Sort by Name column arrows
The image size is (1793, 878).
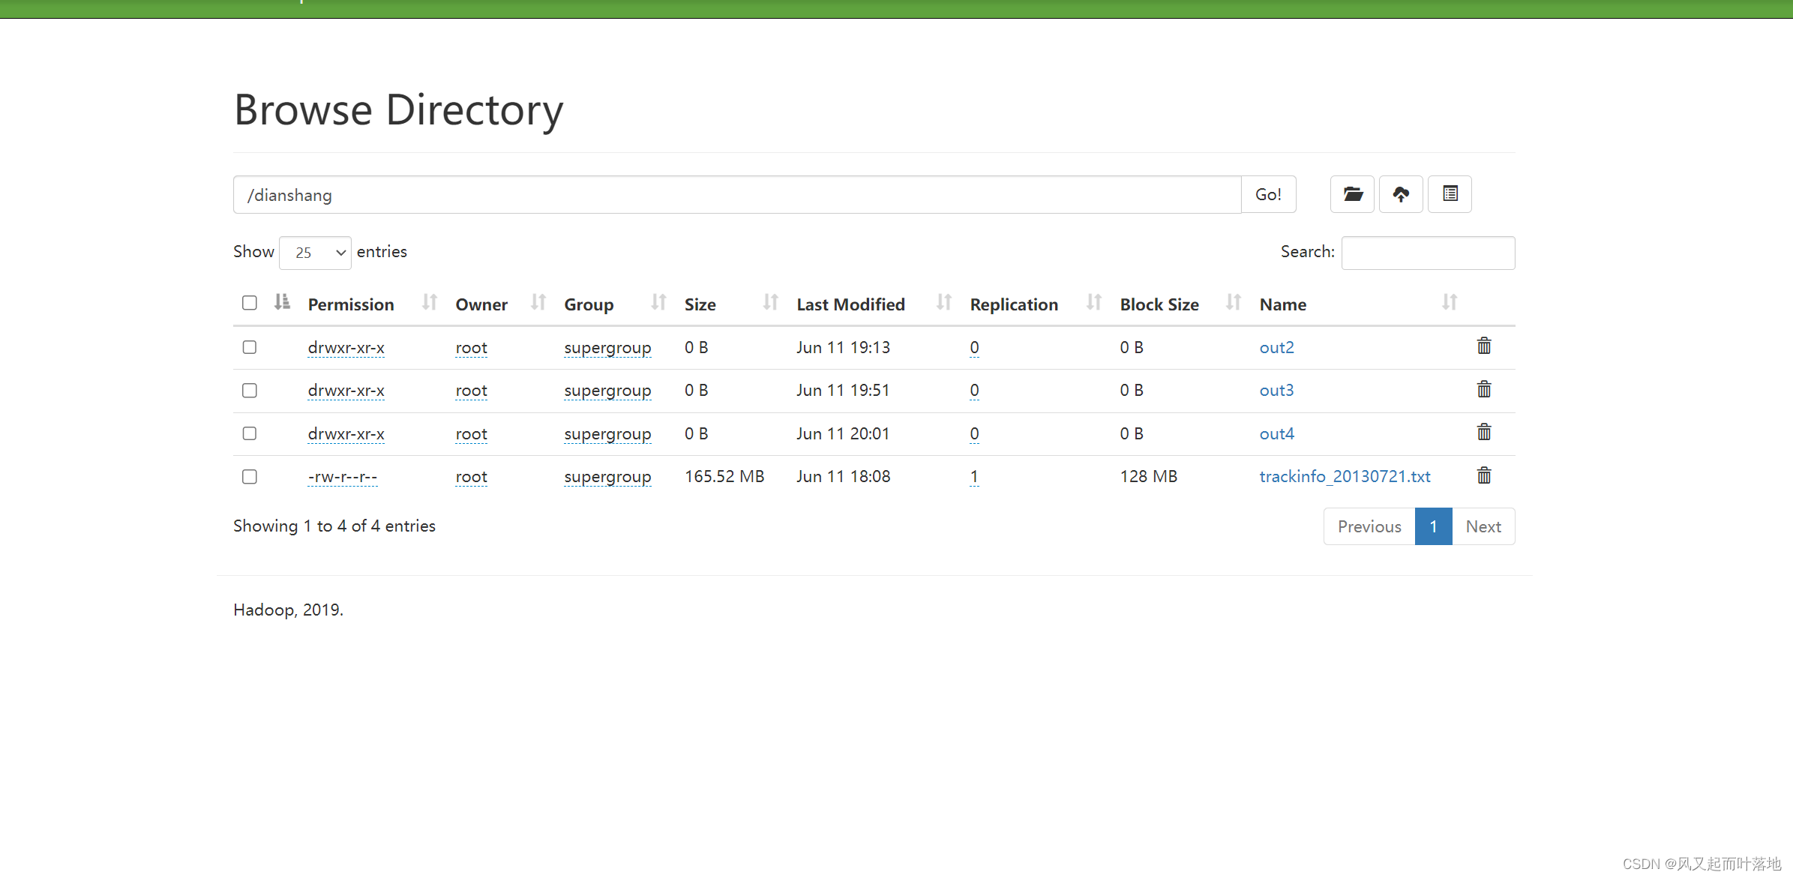[1449, 302]
